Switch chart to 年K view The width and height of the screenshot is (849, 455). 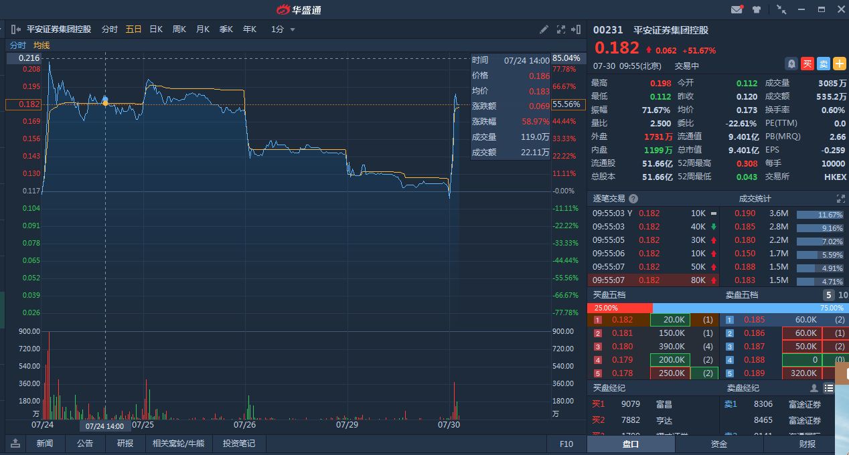point(249,29)
